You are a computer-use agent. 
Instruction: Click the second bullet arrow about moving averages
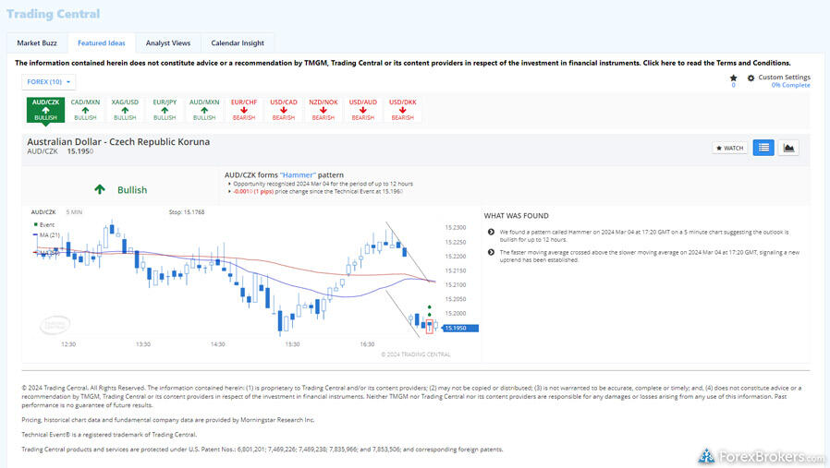(491, 253)
